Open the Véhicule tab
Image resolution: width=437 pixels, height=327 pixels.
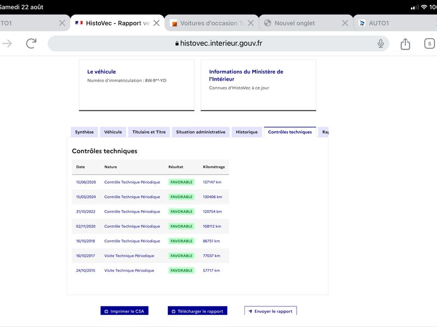[x=113, y=132]
